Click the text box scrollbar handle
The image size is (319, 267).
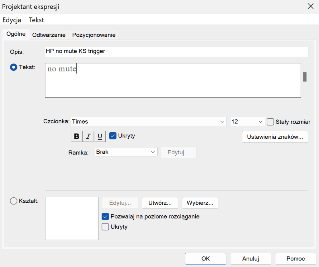click(305, 77)
